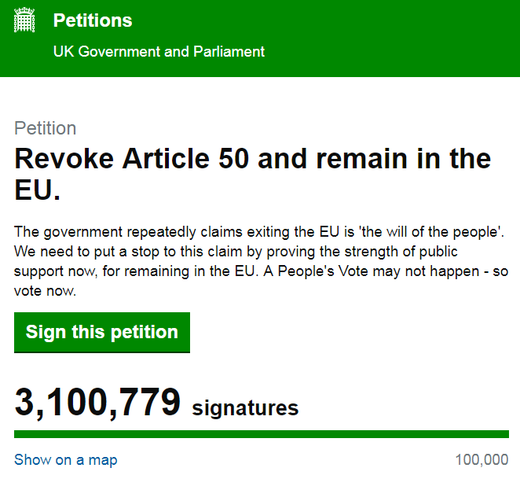The height and width of the screenshot is (490, 520).
Task: Sign this petition using the green button
Action: [x=102, y=333]
